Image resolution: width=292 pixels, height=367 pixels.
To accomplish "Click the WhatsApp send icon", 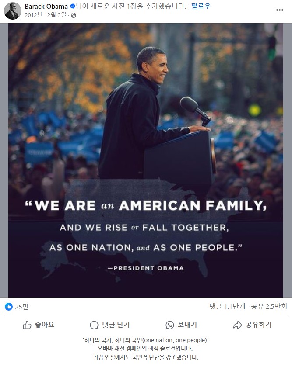I will (169, 325).
